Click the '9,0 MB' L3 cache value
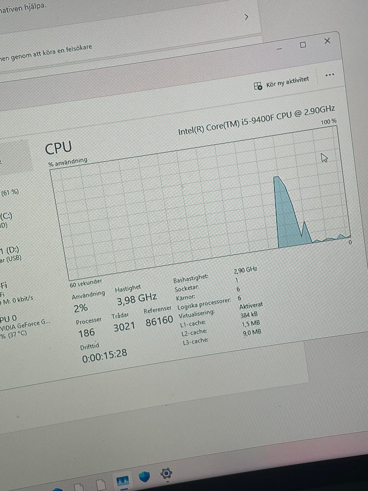 click(x=252, y=333)
